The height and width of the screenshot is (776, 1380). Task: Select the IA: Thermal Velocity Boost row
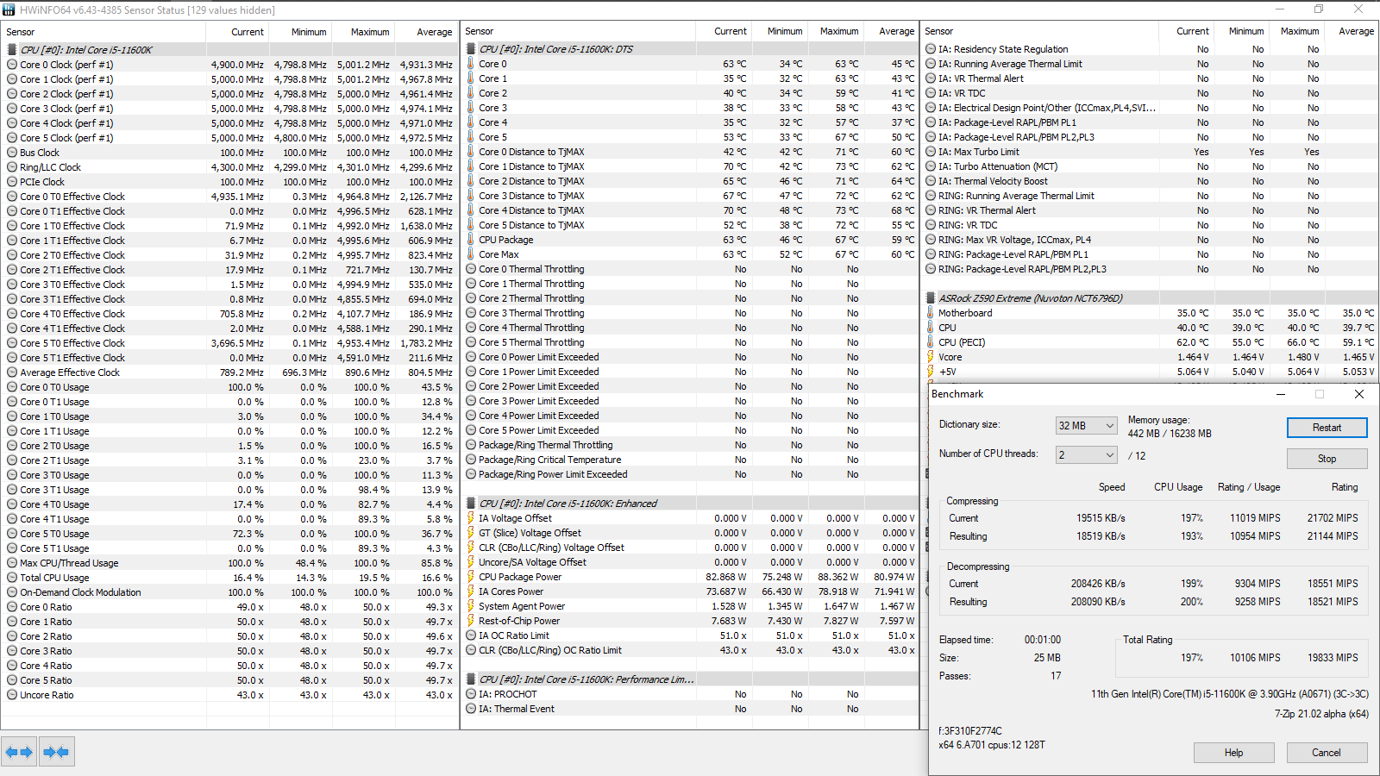(x=1151, y=181)
